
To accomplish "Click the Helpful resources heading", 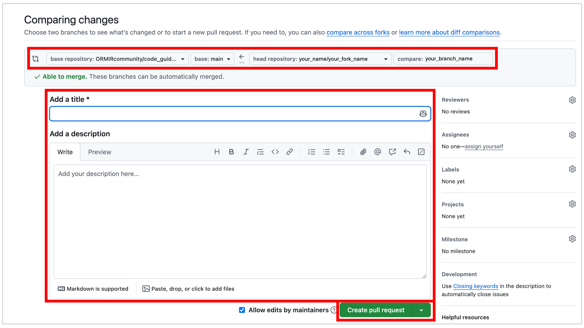I will (465, 317).
